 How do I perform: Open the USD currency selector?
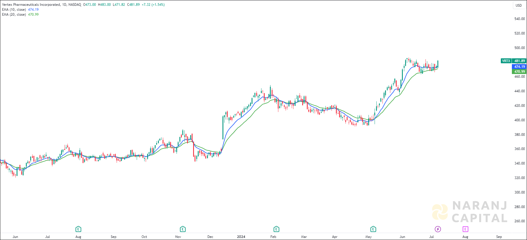pyautogui.click(x=519, y=5)
